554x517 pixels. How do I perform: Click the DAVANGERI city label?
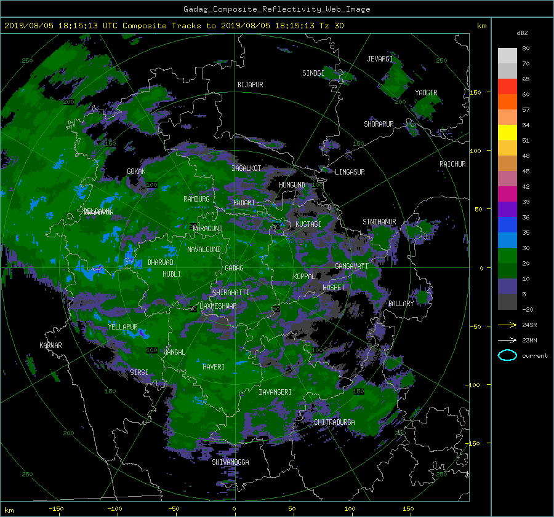click(x=275, y=392)
